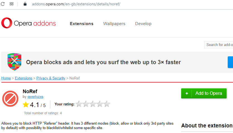Click the colorful ad blocker shield icon
The image size is (233, 133).
[x=14, y=62]
